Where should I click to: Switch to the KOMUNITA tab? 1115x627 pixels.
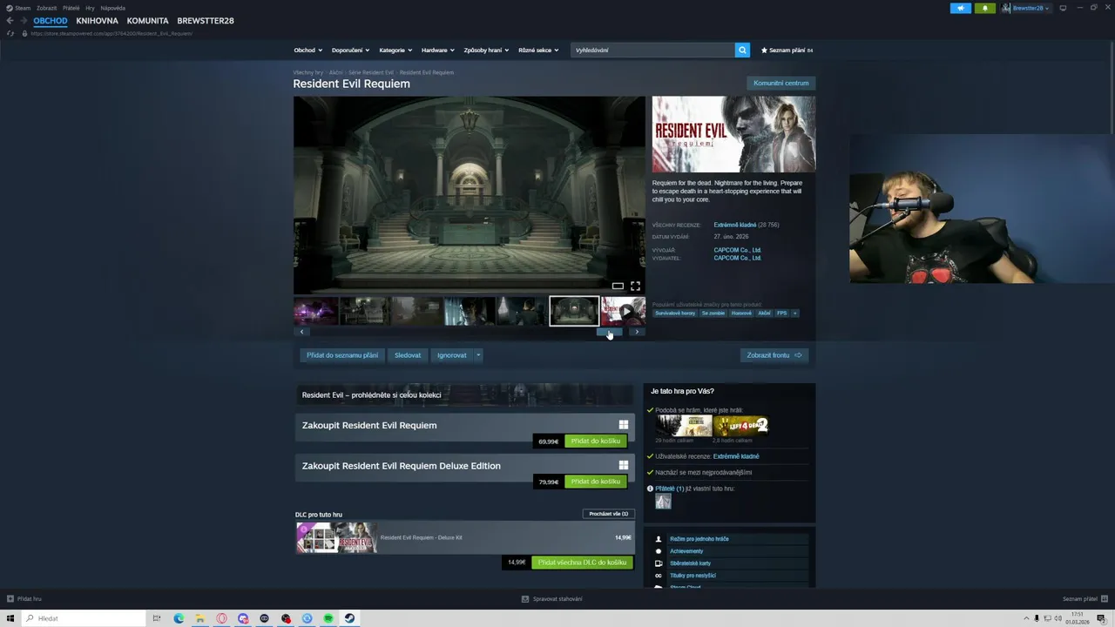pyautogui.click(x=147, y=20)
